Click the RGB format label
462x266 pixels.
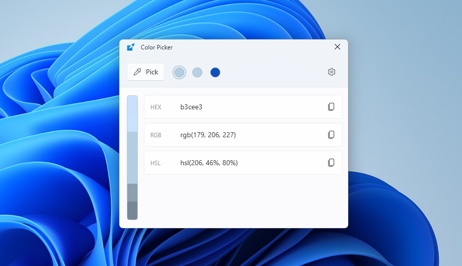tap(156, 135)
